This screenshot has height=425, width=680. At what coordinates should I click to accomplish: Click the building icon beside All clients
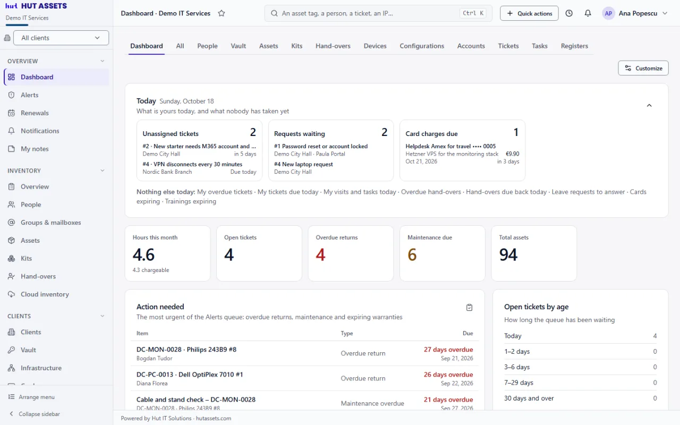point(7,38)
